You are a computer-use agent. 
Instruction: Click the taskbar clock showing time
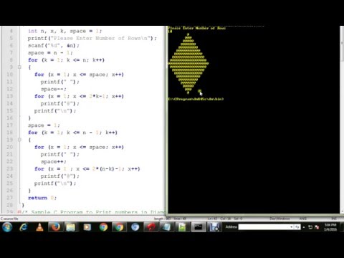click(x=330, y=227)
